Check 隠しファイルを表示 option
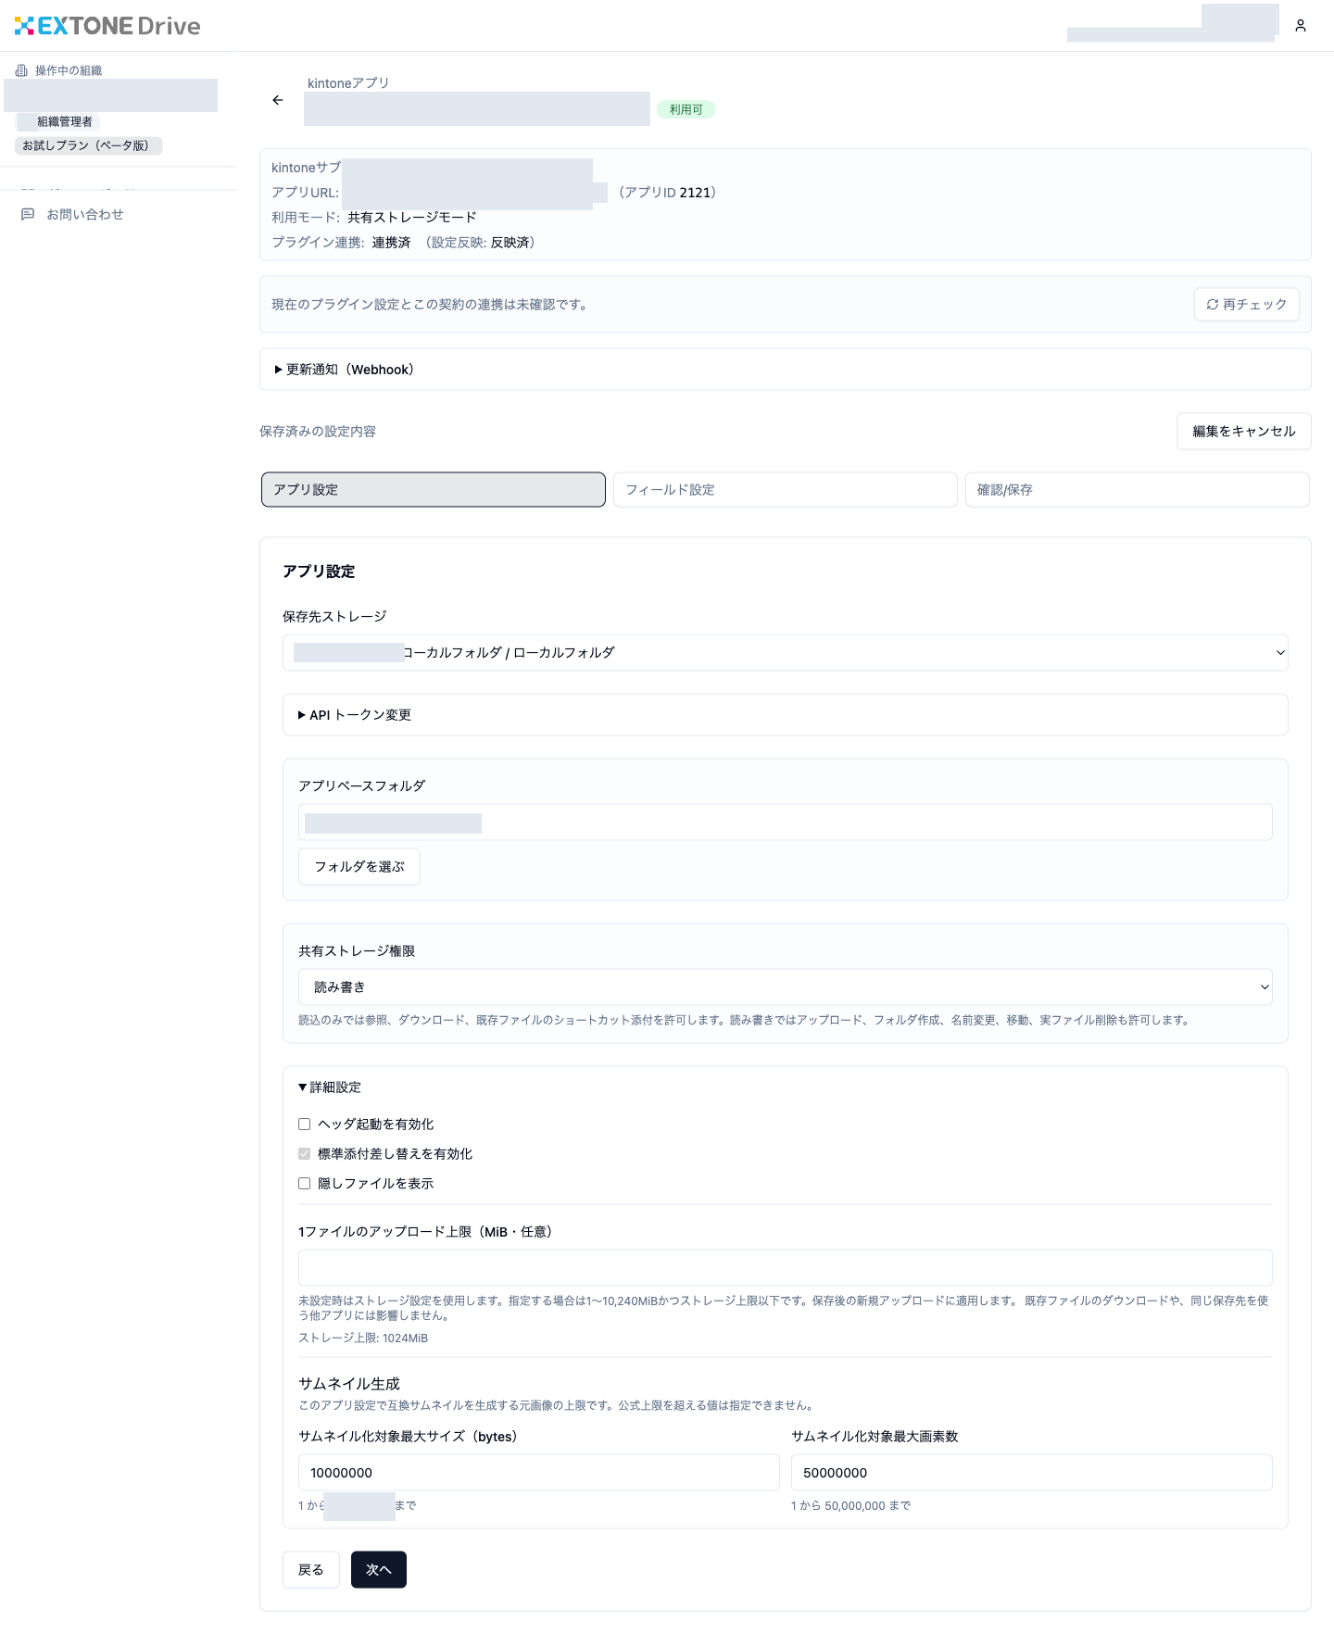Screen dimensions: 1334x1634 304,1184
